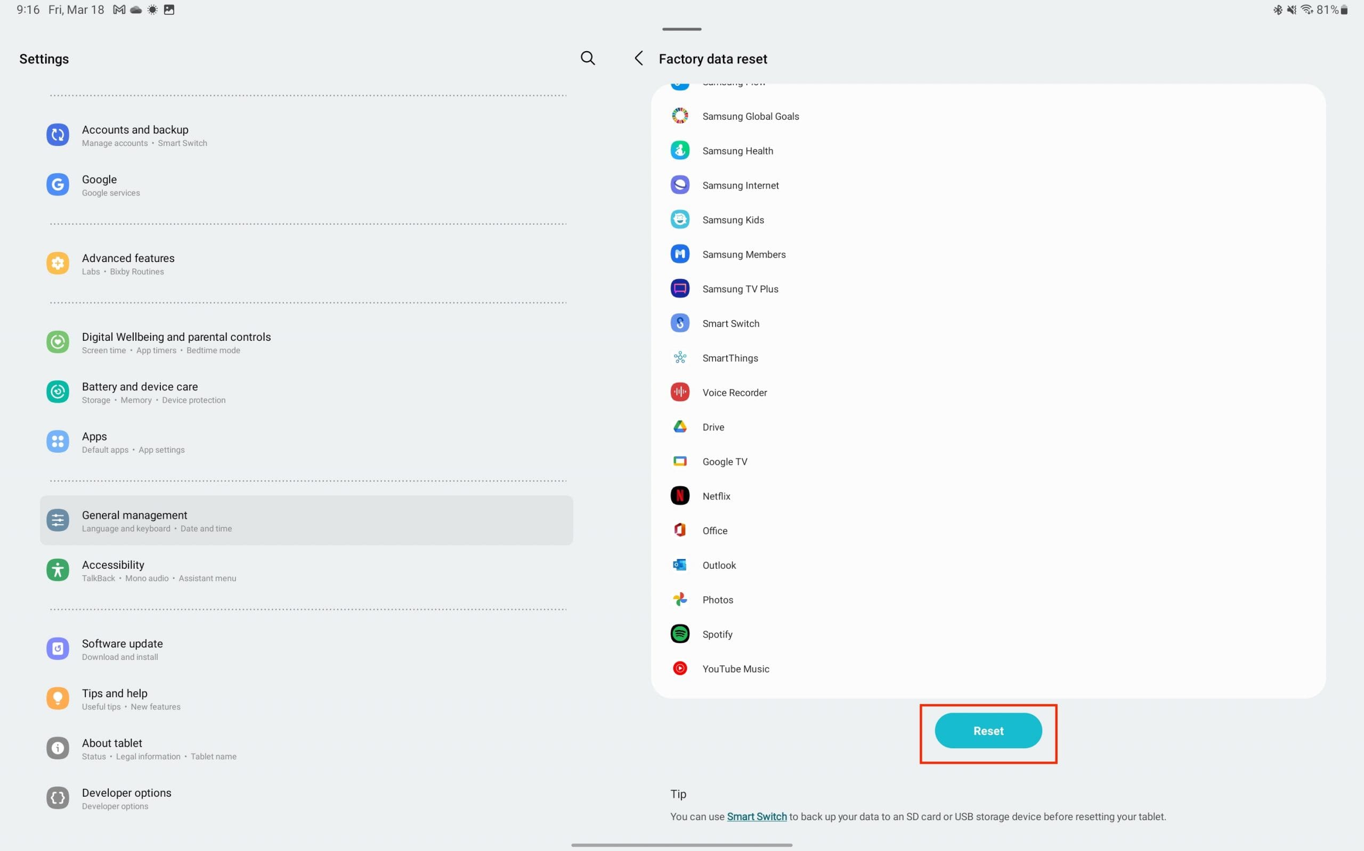This screenshot has width=1364, height=851.
Task: Click the search magnifier icon in Settings
Action: point(587,58)
